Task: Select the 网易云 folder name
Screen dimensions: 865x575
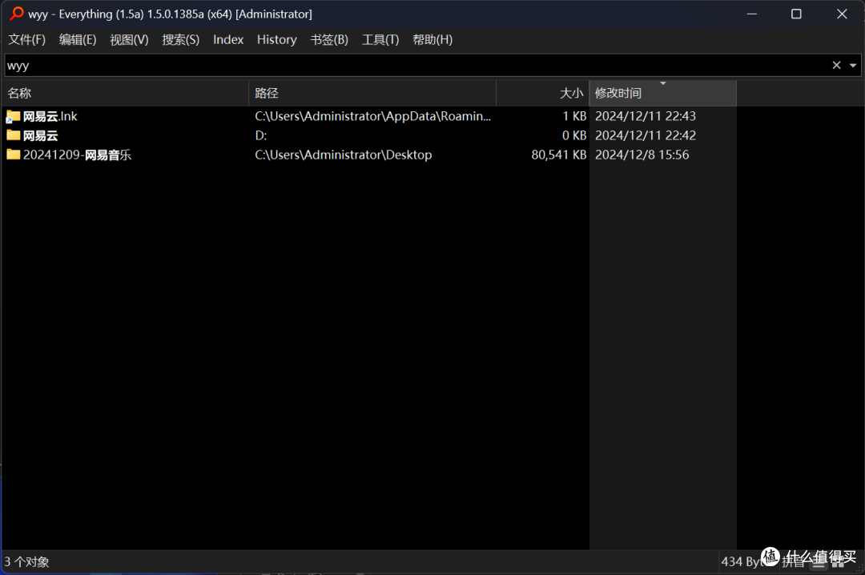Action: pyautogui.click(x=40, y=135)
